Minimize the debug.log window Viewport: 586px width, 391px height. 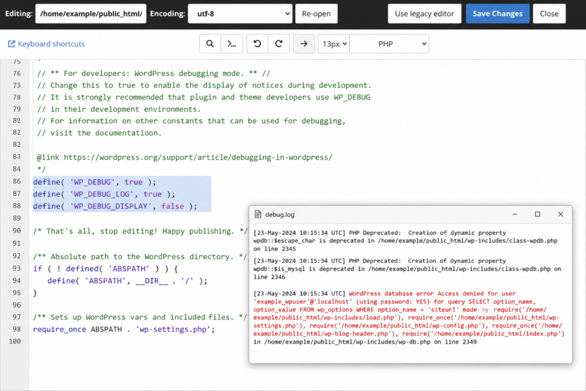coord(514,214)
